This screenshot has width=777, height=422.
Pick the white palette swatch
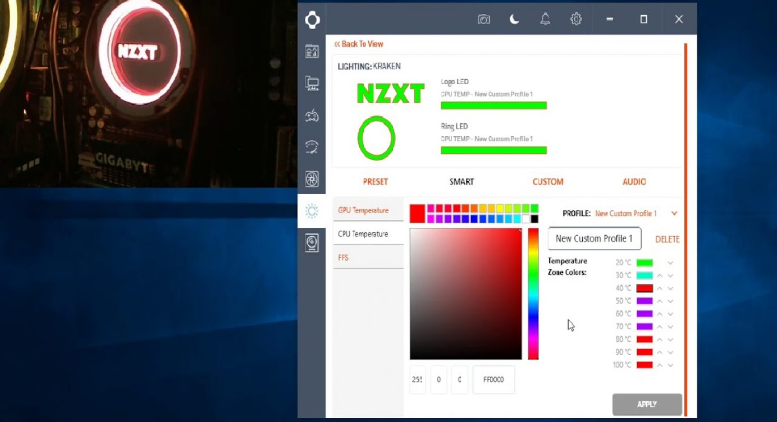[x=525, y=219]
